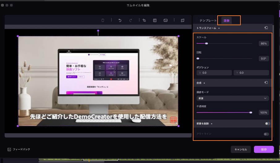
Task: Select the thumbnail image on canvas
Action: 98,81
